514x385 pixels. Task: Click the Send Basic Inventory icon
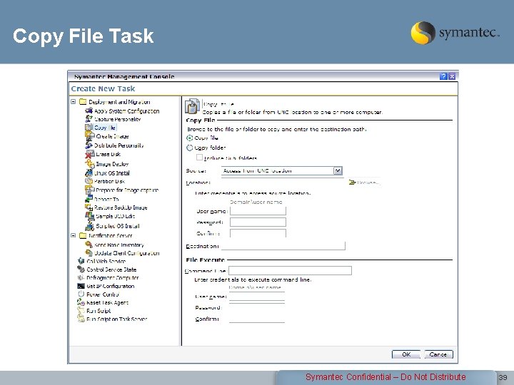[89, 245]
